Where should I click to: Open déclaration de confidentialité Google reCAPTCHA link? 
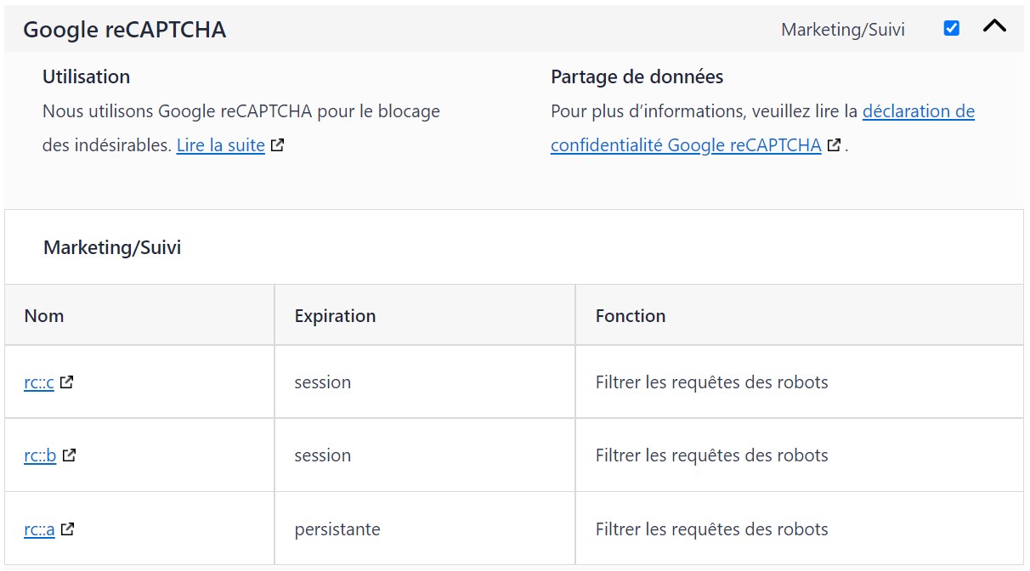point(762,128)
